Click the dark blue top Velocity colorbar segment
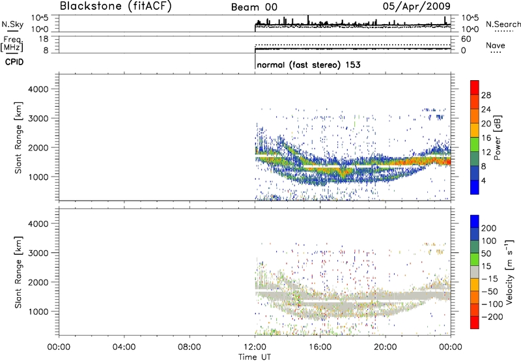The width and height of the screenshot is (521, 361). coord(475,222)
